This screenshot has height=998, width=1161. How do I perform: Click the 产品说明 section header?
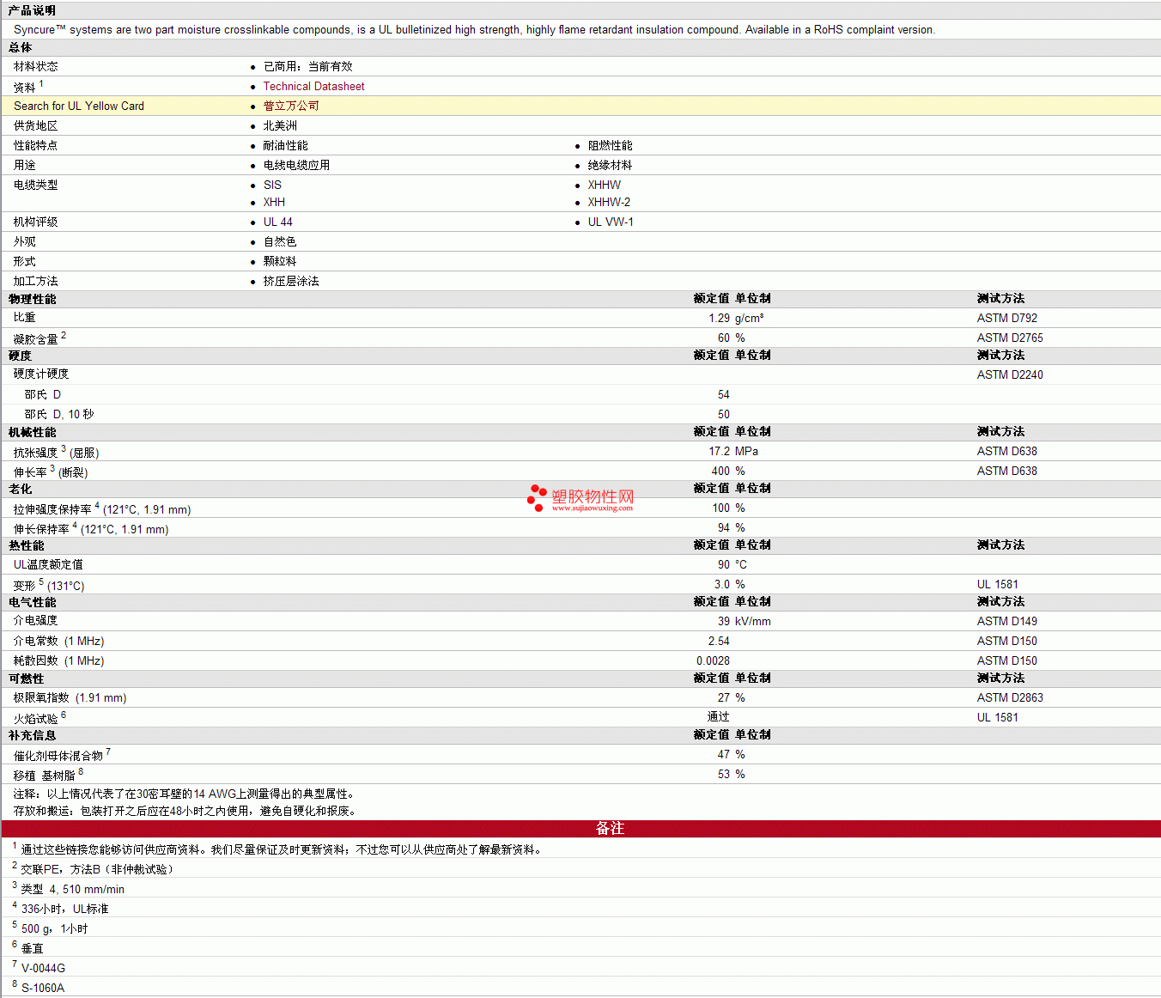click(32, 10)
